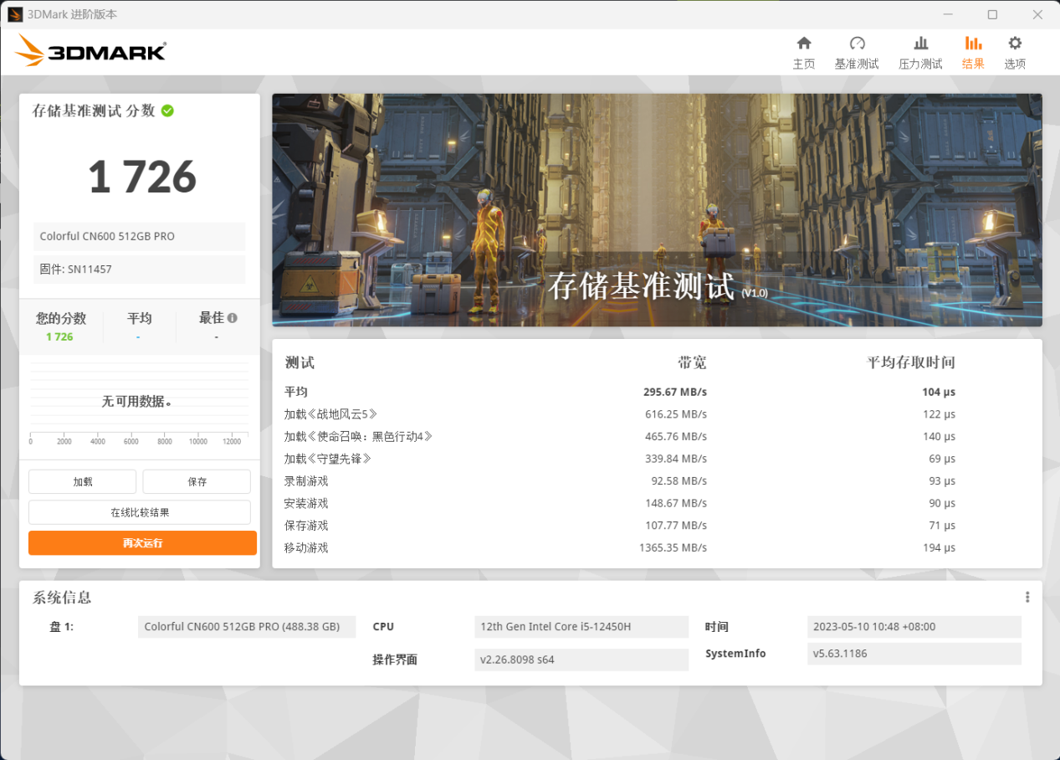This screenshot has width=1060, height=760.
Task: Click the 1365.35 MB/s value
Action: tap(673, 547)
